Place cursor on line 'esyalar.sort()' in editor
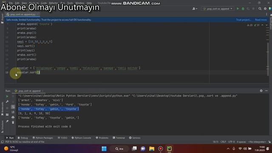The image size is (272, 153). (x=28, y=72)
